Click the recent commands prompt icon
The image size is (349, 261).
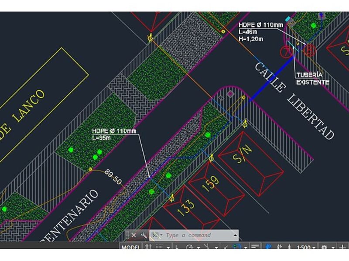click(x=154, y=235)
